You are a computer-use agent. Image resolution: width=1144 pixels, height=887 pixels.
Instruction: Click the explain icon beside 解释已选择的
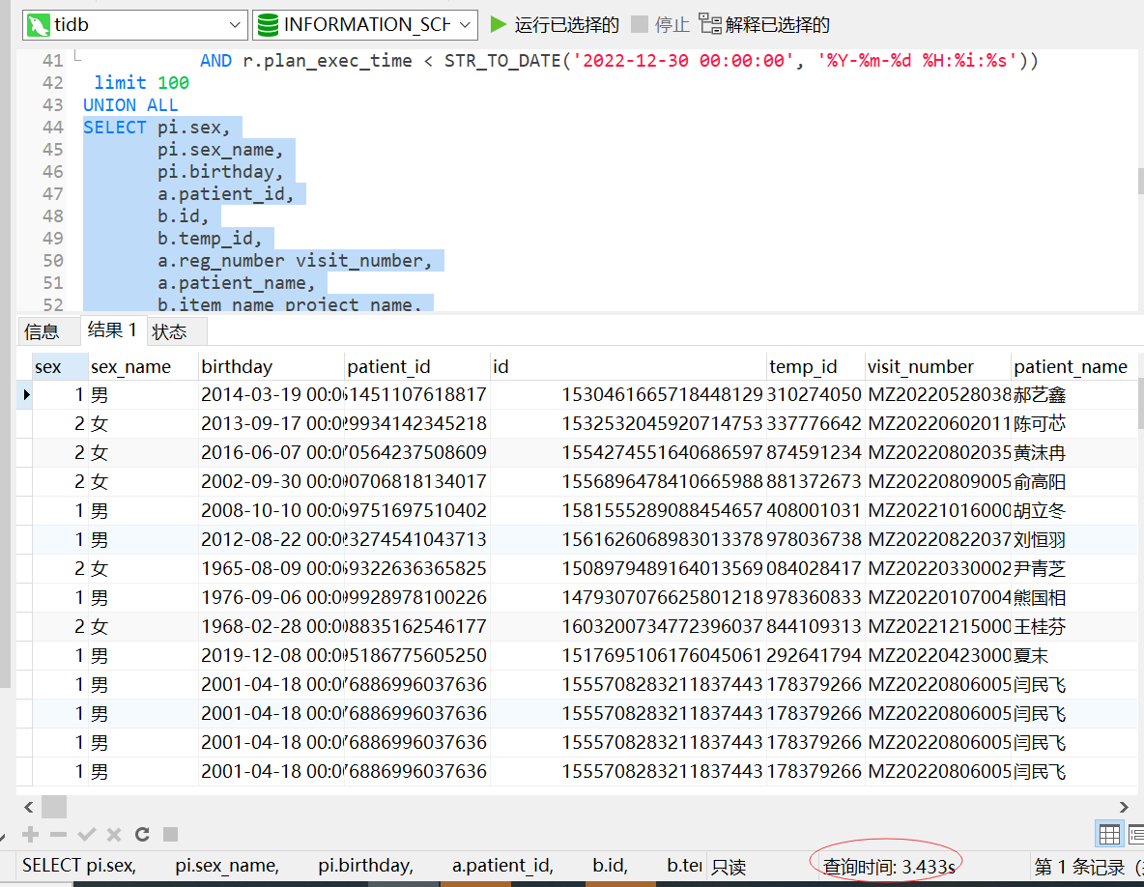[x=711, y=24]
